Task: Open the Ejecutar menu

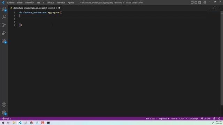Action: click(51, 2)
